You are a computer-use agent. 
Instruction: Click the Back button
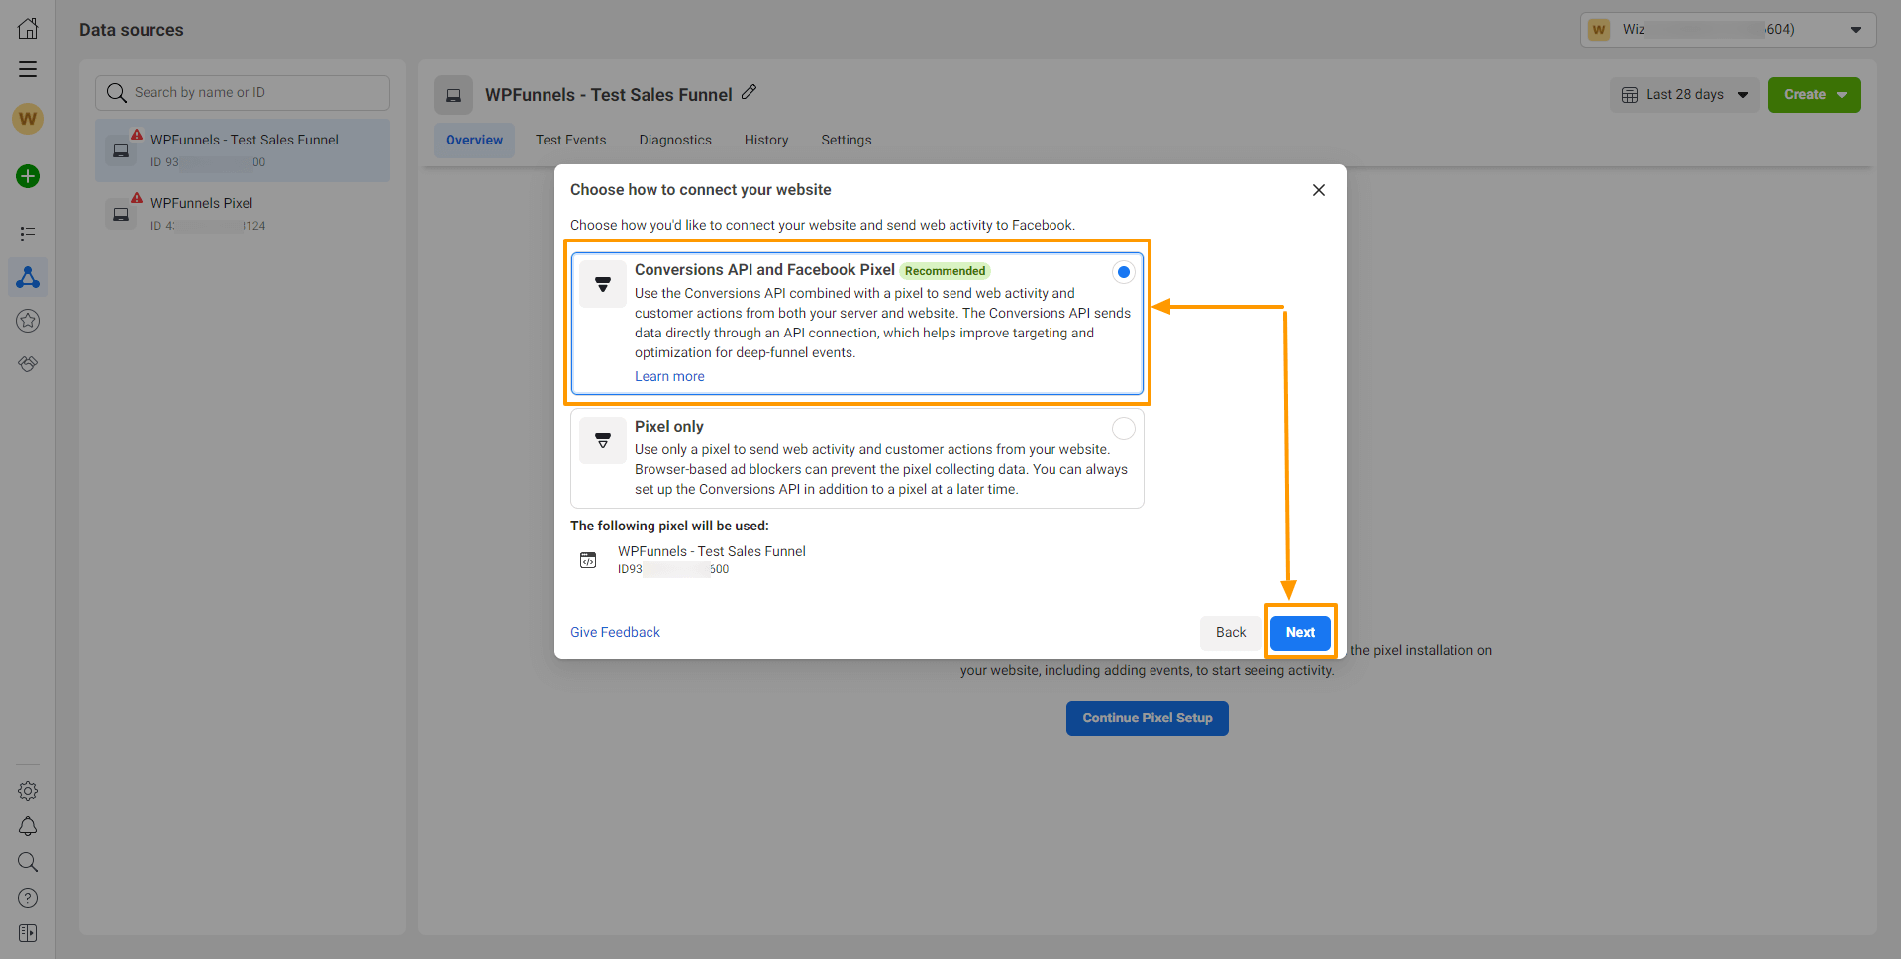tap(1231, 632)
